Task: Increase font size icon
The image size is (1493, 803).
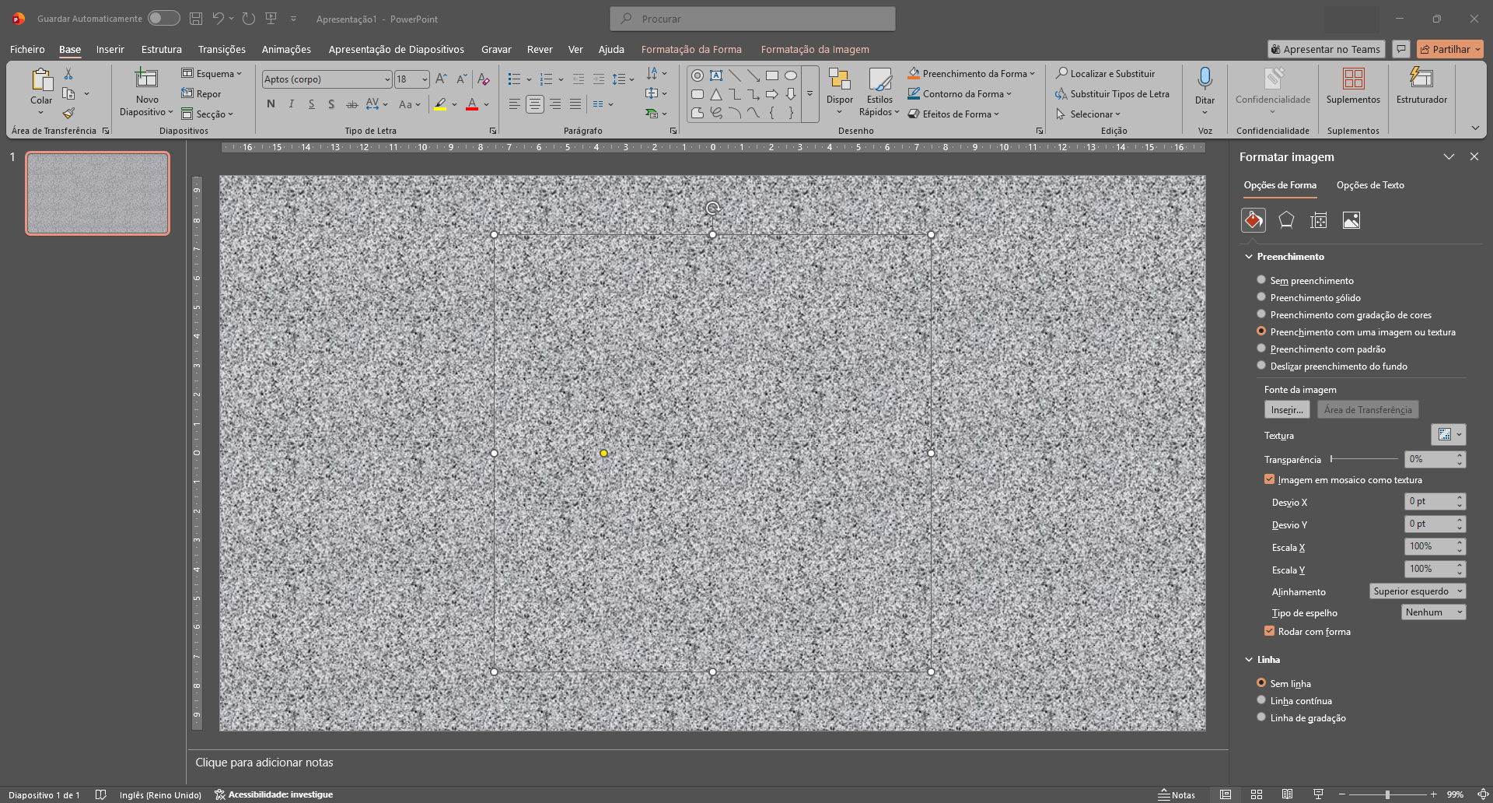Action: coord(441,79)
